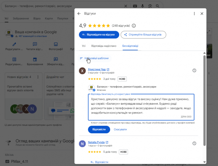The height and width of the screenshot is (166, 218).
Task: Click the Редагувати pencil icon in the business profile
Action: 14,44
